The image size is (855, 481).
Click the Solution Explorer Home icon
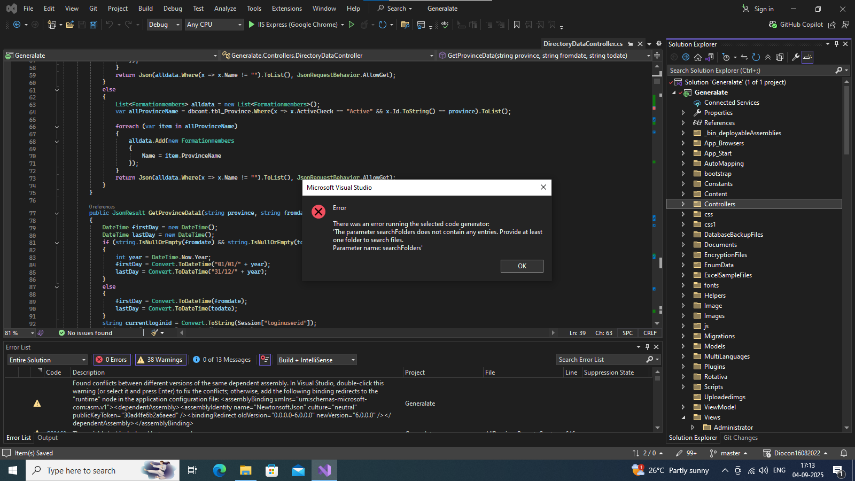click(x=698, y=57)
